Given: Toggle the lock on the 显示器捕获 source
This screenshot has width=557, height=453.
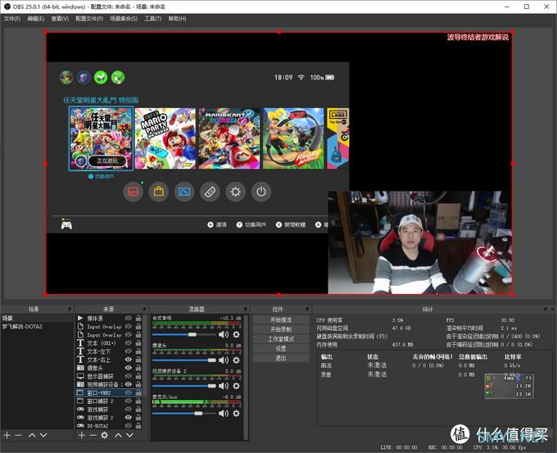Looking at the screenshot, I should click(x=138, y=376).
